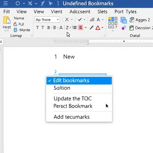Expand the arrow beside the red paragraph icon
The height and width of the screenshot is (153, 153).
(86, 27)
